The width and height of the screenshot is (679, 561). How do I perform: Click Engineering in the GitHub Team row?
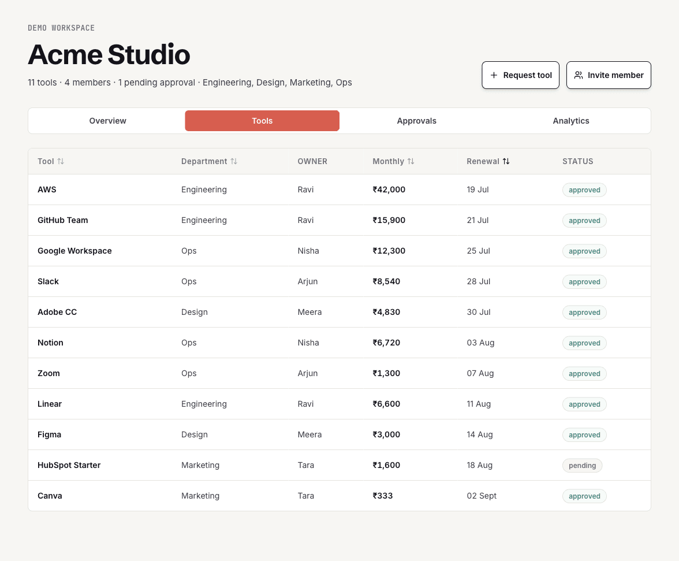click(204, 220)
